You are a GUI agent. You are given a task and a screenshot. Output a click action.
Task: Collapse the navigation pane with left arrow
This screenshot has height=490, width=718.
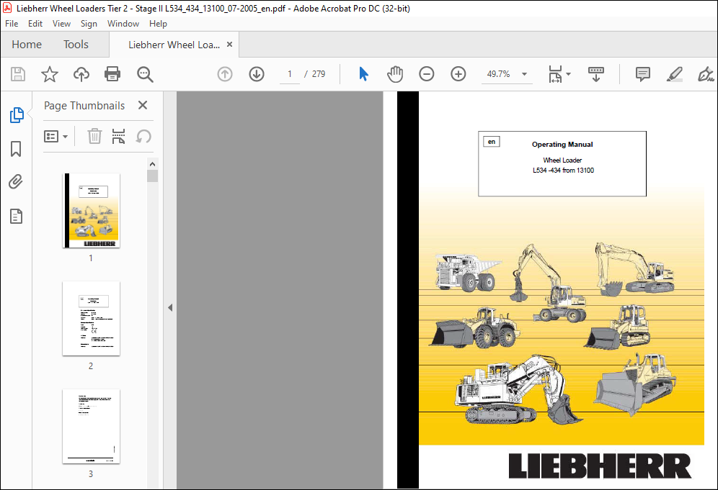point(170,308)
